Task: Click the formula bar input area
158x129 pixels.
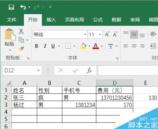Action: point(128,70)
